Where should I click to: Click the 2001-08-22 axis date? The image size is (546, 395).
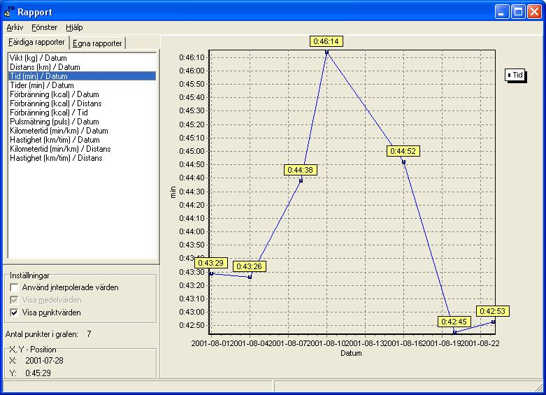[481, 343]
